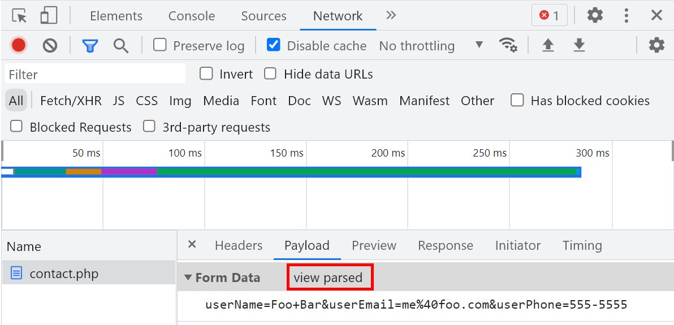This screenshot has height=325, width=674.
Task: Filter by CSS requests
Action: [x=146, y=101]
